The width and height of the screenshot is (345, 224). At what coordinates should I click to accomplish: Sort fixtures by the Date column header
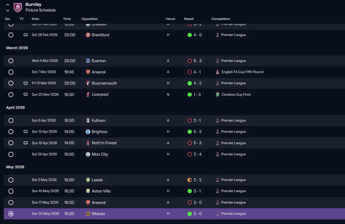point(35,19)
